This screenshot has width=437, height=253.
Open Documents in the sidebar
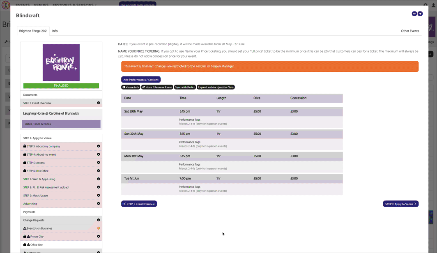[x=61, y=95]
